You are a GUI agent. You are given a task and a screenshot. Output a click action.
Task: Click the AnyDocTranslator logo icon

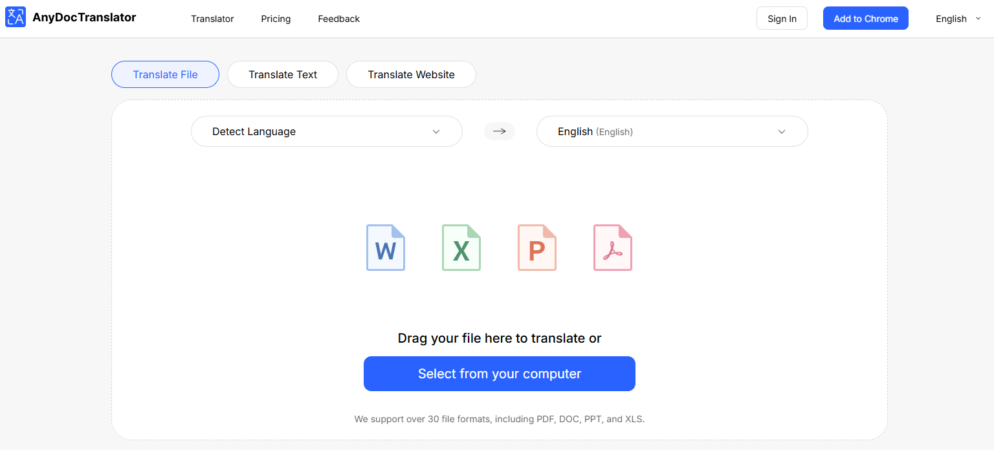point(16,17)
